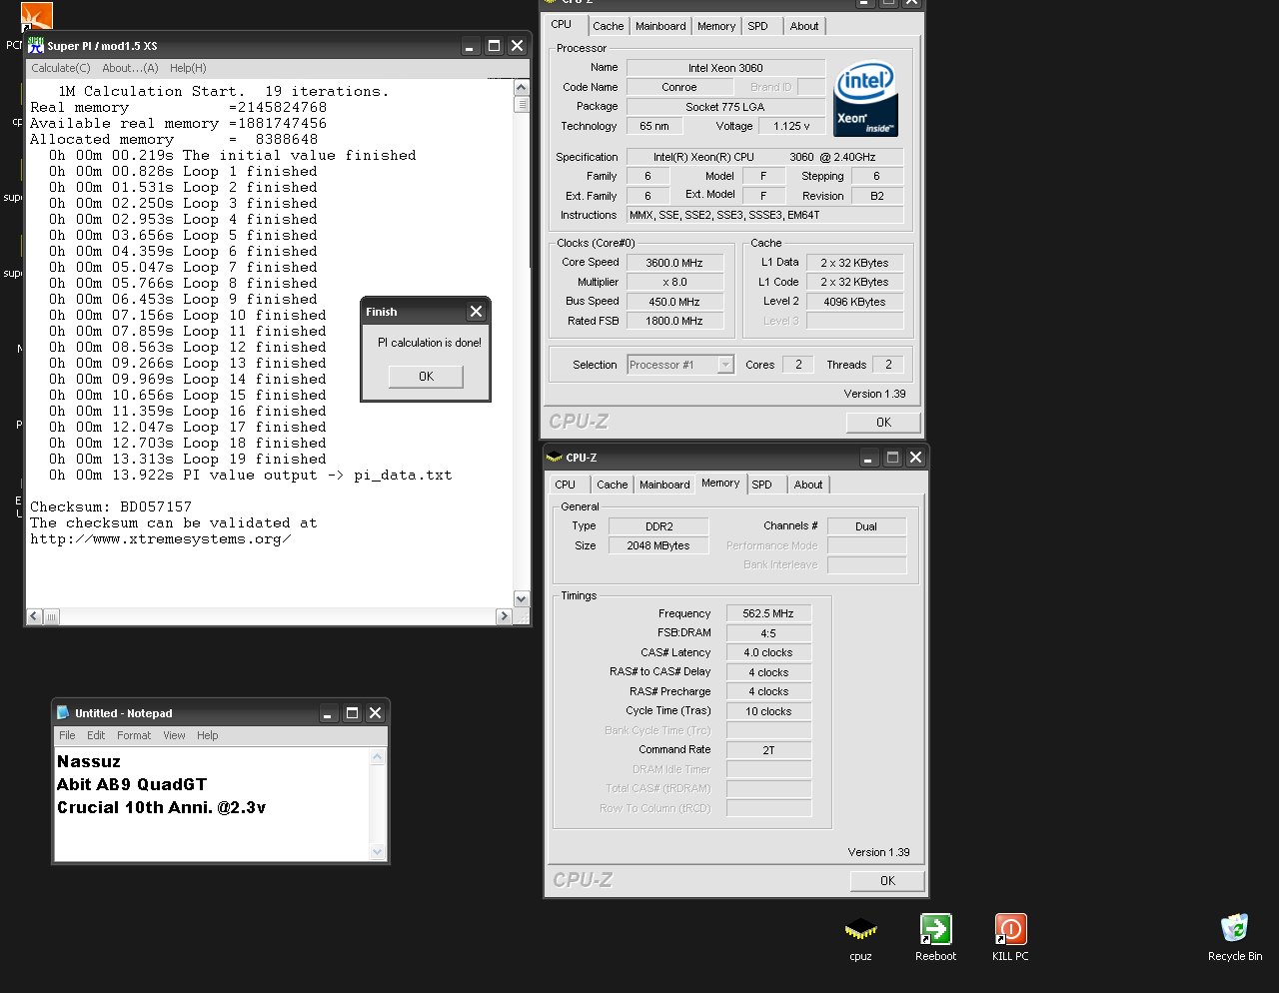This screenshot has width=1279, height=993.
Task: Open the KILL PC desktop shortcut
Action: point(1010,930)
